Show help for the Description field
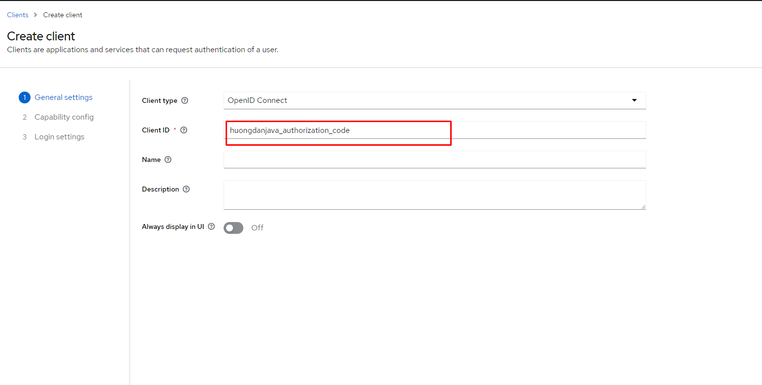This screenshot has height=385, width=762. pos(186,189)
